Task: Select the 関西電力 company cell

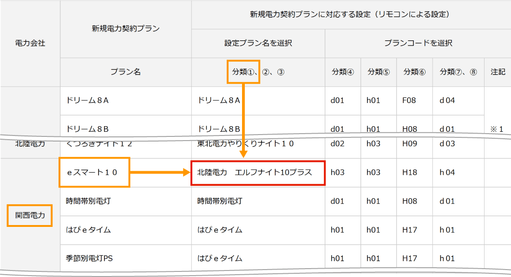Action: point(30,215)
